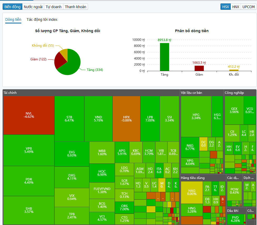Open the Tự doanh tab
This screenshot has height=225, width=257.
click(54, 7)
